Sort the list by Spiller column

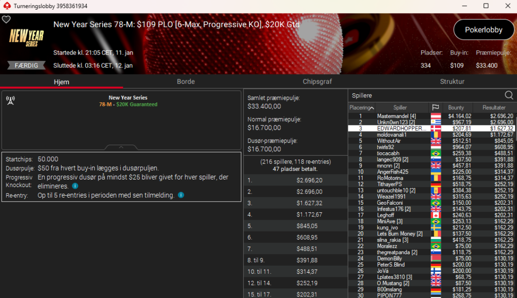[x=400, y=107]
